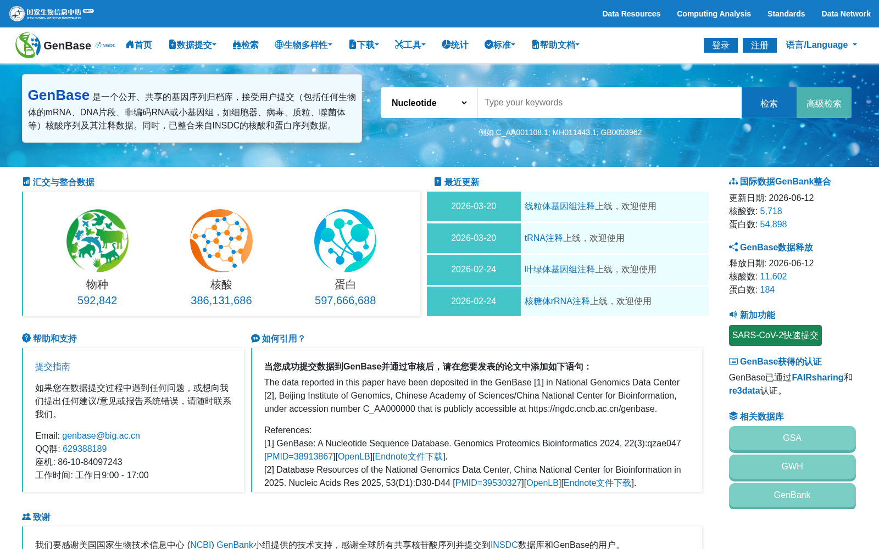Viewport: 879px width, 549px height.
Task: Open the National Center for Bioinformation logo
Action: pyautogui.click(x=52, y=13)
